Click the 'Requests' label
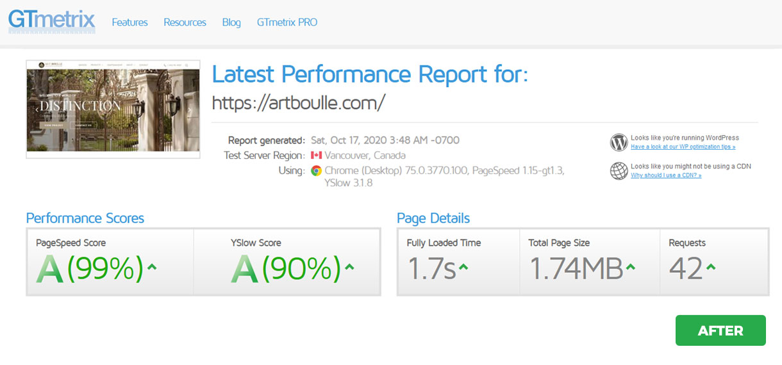The height and width of the screenshot is (365, 782). (x=687, y=243)
